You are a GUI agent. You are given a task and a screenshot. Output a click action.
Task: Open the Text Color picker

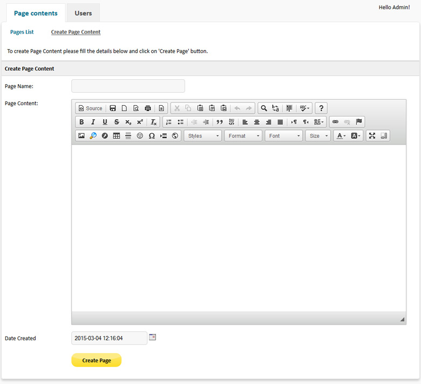coord(341,136)
